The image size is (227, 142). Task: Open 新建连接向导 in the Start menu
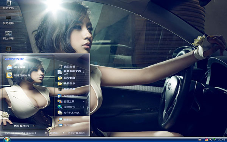coord(19,75)
